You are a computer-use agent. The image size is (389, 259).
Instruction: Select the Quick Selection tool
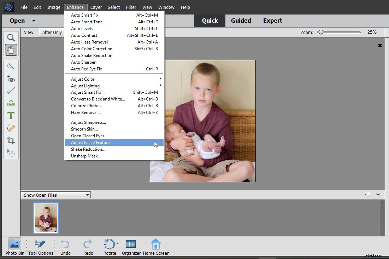point(11,66)
